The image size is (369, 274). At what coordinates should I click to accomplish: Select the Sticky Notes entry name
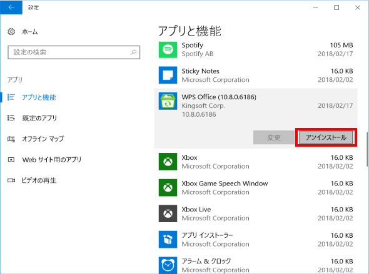point(200,71)
